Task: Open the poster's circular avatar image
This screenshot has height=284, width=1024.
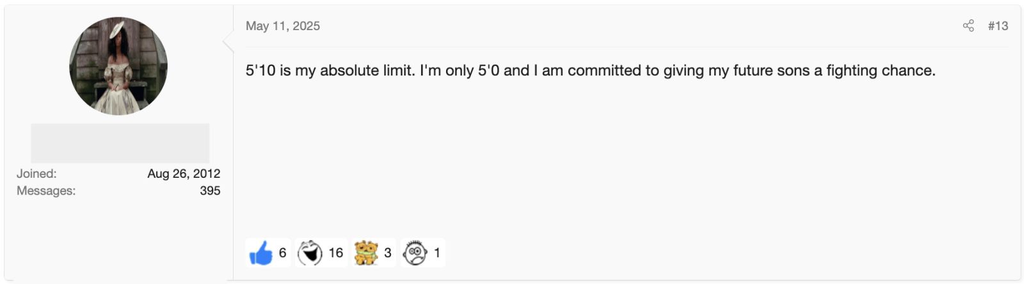Action: point(118,66)
